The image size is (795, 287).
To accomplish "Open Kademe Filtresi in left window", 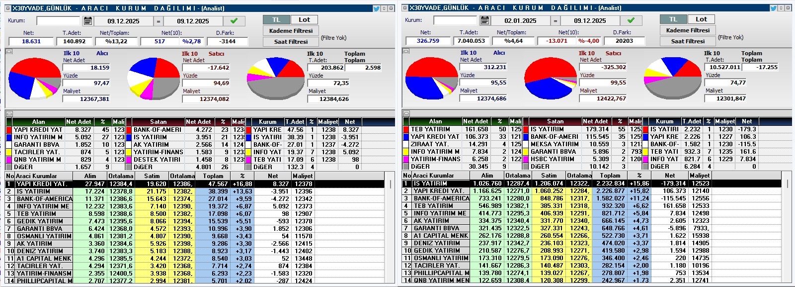I will coord(291,31).
